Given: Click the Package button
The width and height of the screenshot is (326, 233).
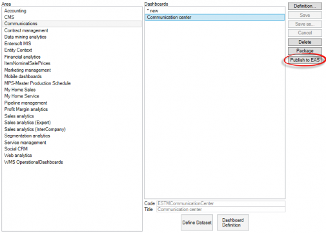Looking at the screenshot, I should 305,51.
